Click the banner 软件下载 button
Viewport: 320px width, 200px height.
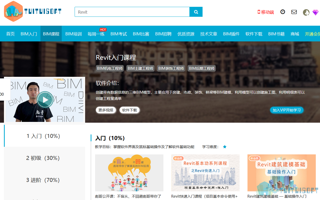tap(130, 110)
